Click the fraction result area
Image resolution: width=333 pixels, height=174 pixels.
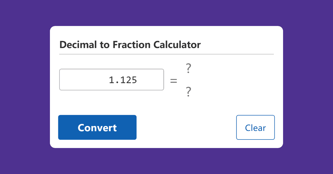coord(188,80)
